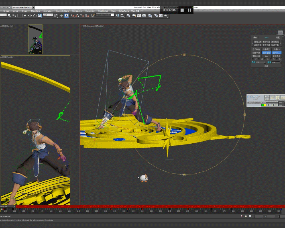This screenshot has width=285, height=228.
Task: Open the Layer Manager icon
Action: pyautogui.click(x=129, y=15)
